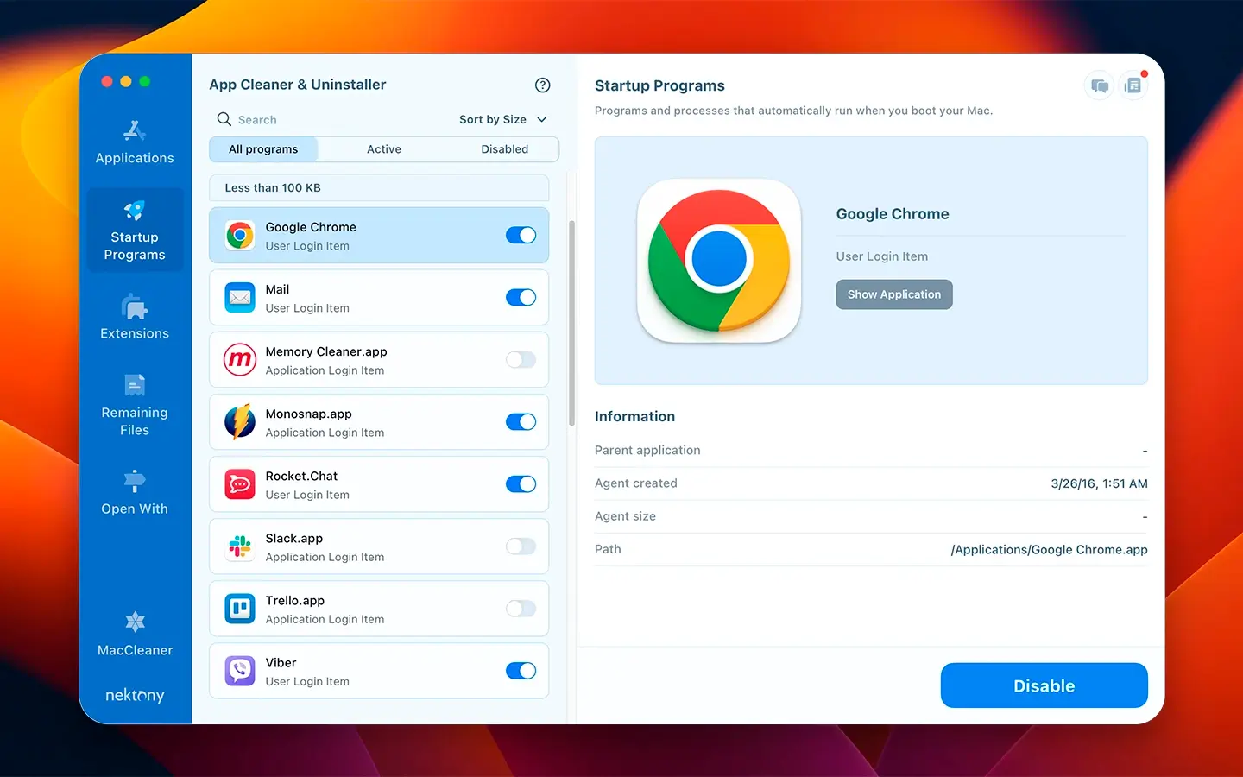Open the feedback chat icon at top right
The height and width of the screenshot is (777, 1243).
pos(1098,85)
